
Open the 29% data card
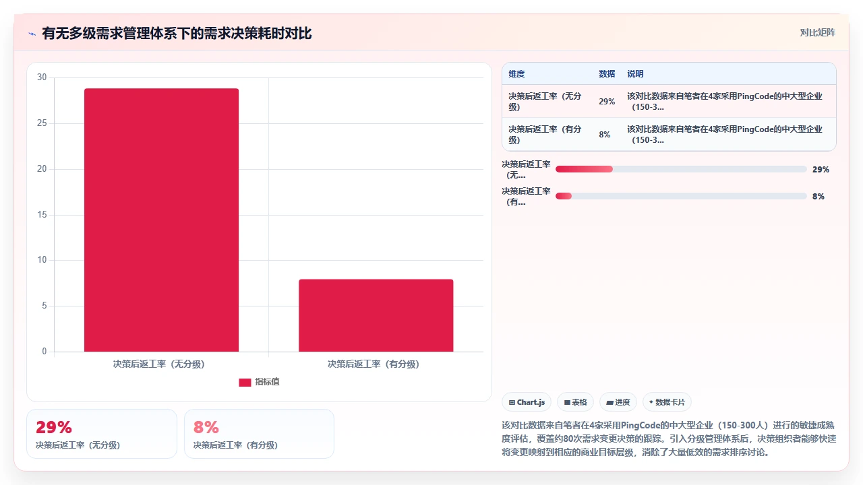(x=102, y=434)
